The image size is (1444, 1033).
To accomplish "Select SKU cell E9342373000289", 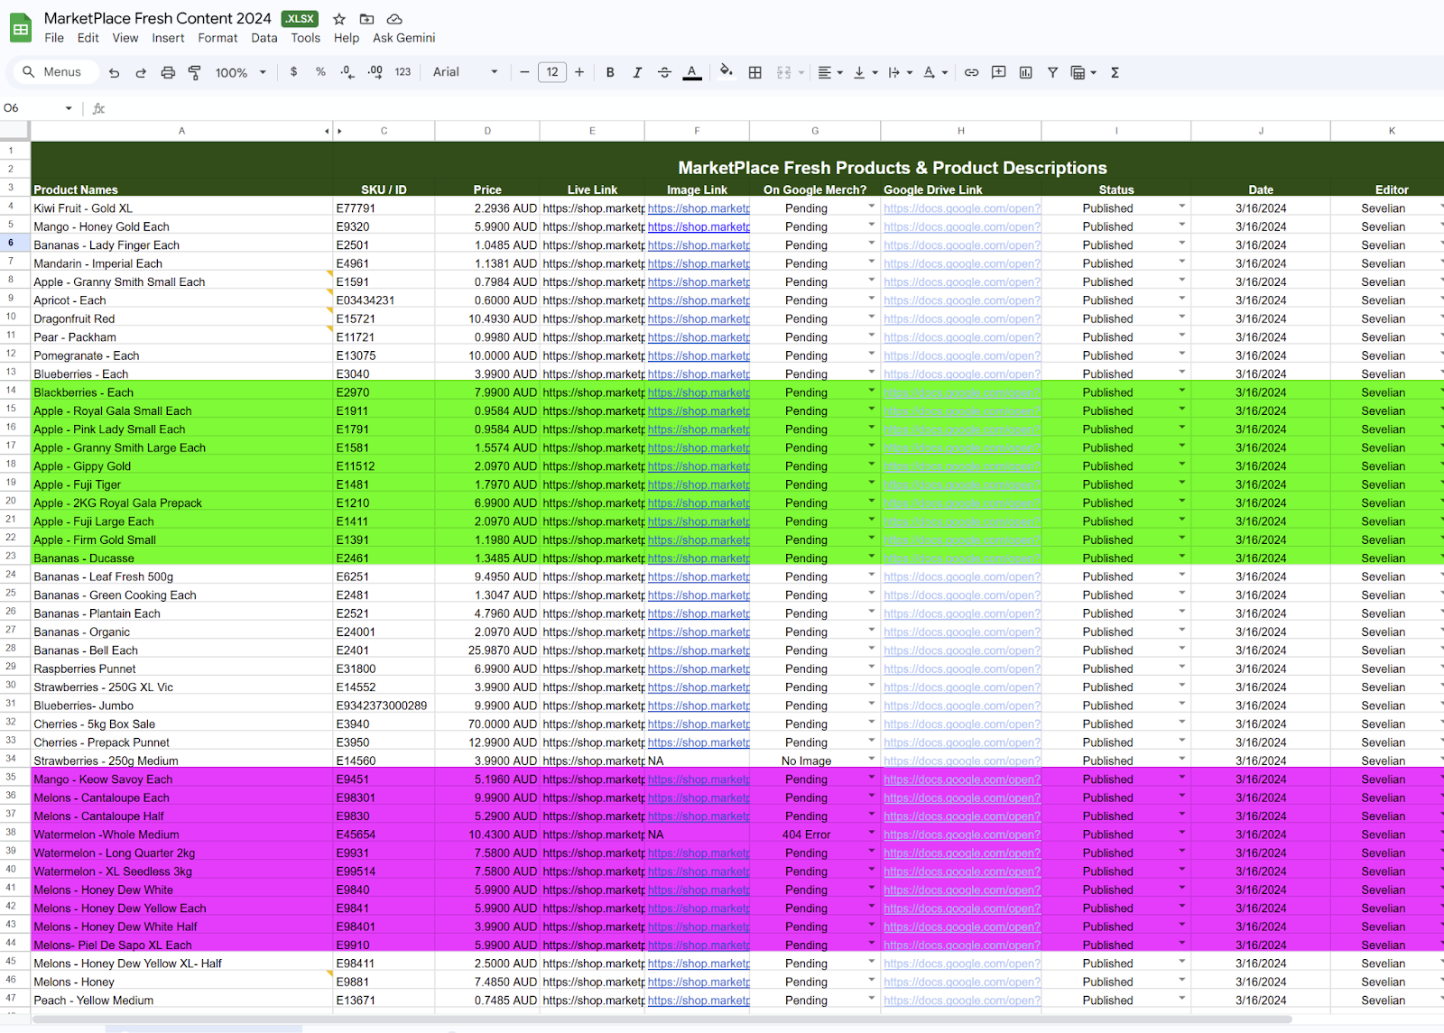I will tap(382, 706).
